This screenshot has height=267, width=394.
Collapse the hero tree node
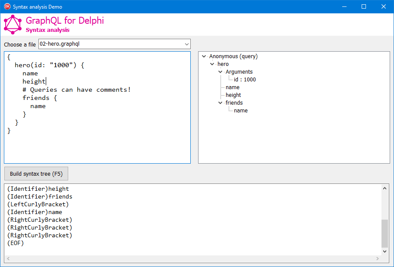pos(212,64)
